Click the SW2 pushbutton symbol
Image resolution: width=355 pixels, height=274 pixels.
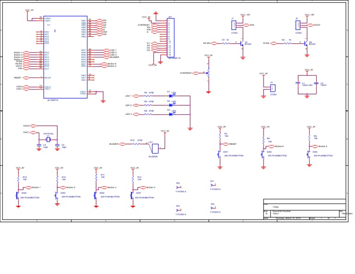click(x=263, y=155)
